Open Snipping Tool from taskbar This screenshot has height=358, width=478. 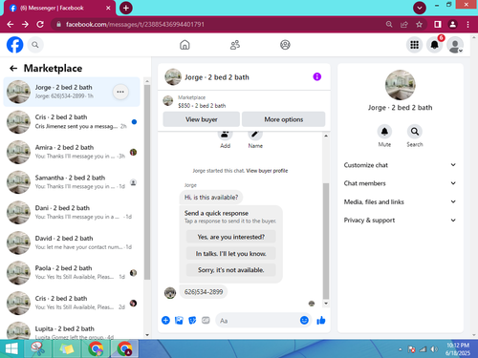click(38, 348)
